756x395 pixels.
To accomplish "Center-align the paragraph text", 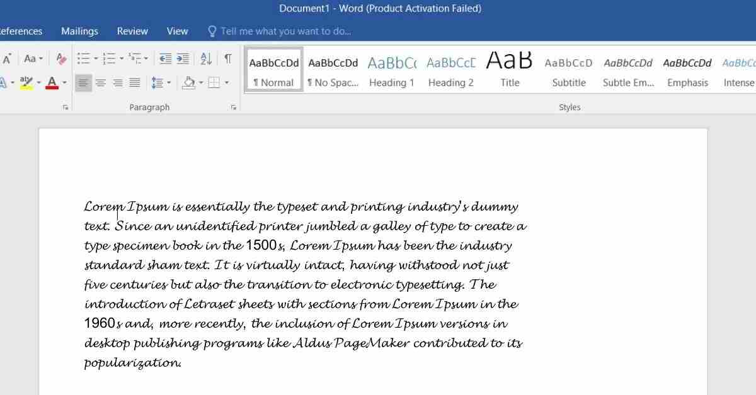I will [100, 82].
